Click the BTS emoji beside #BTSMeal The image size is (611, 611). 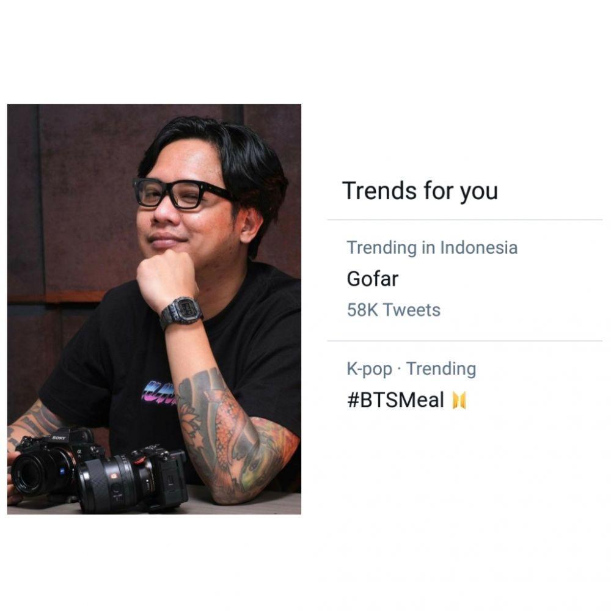click(x=459, y=400)
